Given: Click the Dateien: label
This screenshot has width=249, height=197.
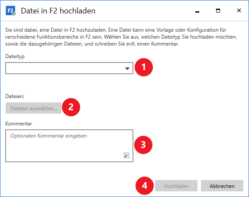Looking at the screenshot, I should [x=15, y=96].
